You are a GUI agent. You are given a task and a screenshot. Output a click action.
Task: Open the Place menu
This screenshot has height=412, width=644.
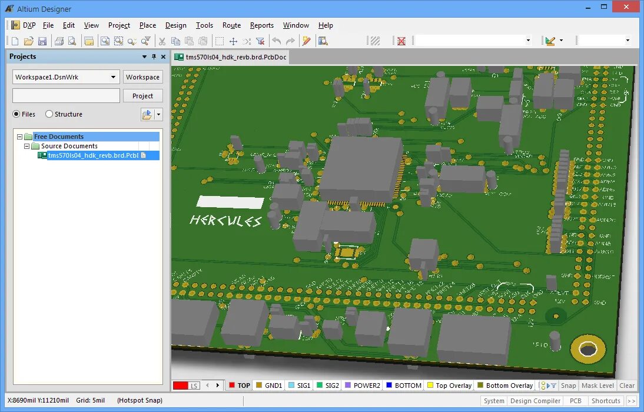coord(147,25)
